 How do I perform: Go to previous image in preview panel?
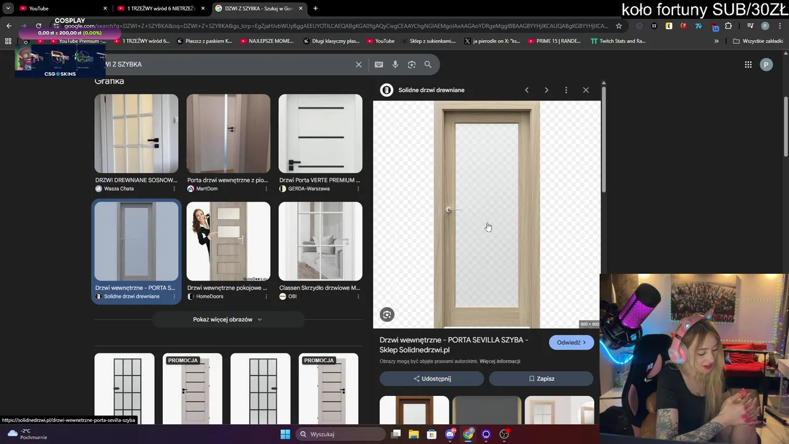tap(526, 90)
